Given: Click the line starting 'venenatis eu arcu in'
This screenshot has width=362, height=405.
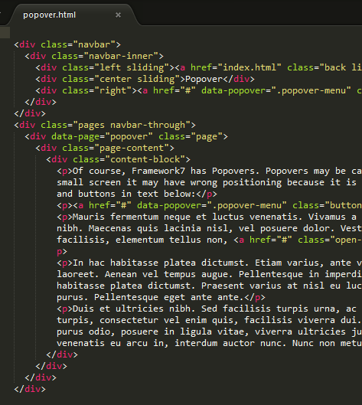Looking at the screenshot, I should 210,343.
